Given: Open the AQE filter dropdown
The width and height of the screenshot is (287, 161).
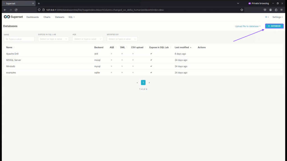Looking at the screenshot, I should coord(88,39).
